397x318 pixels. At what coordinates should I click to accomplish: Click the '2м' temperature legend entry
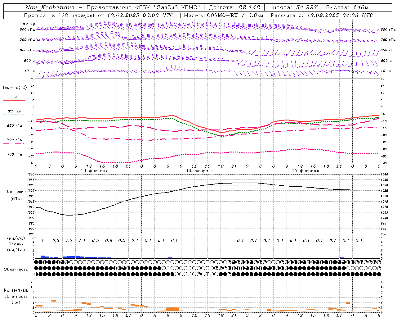tap(14, 97)
